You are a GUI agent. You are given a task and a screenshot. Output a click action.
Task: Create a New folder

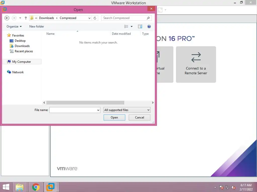pos(37,26)
